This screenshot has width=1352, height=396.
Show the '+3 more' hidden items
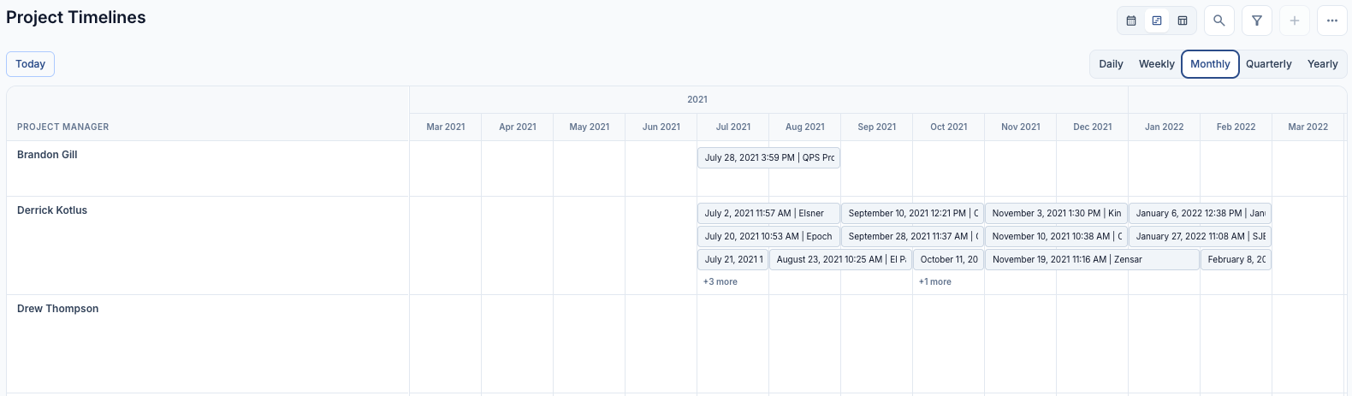(x=720, y=281)
